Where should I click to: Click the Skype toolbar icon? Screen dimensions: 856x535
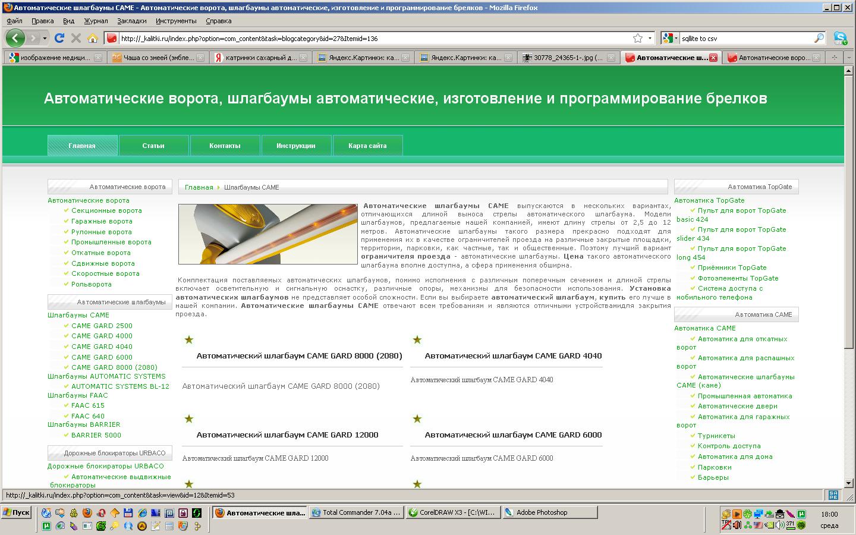click(x=840, y=38)
